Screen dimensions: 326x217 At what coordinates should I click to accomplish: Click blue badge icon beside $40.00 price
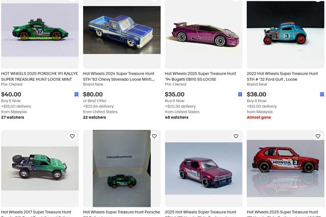76,95
